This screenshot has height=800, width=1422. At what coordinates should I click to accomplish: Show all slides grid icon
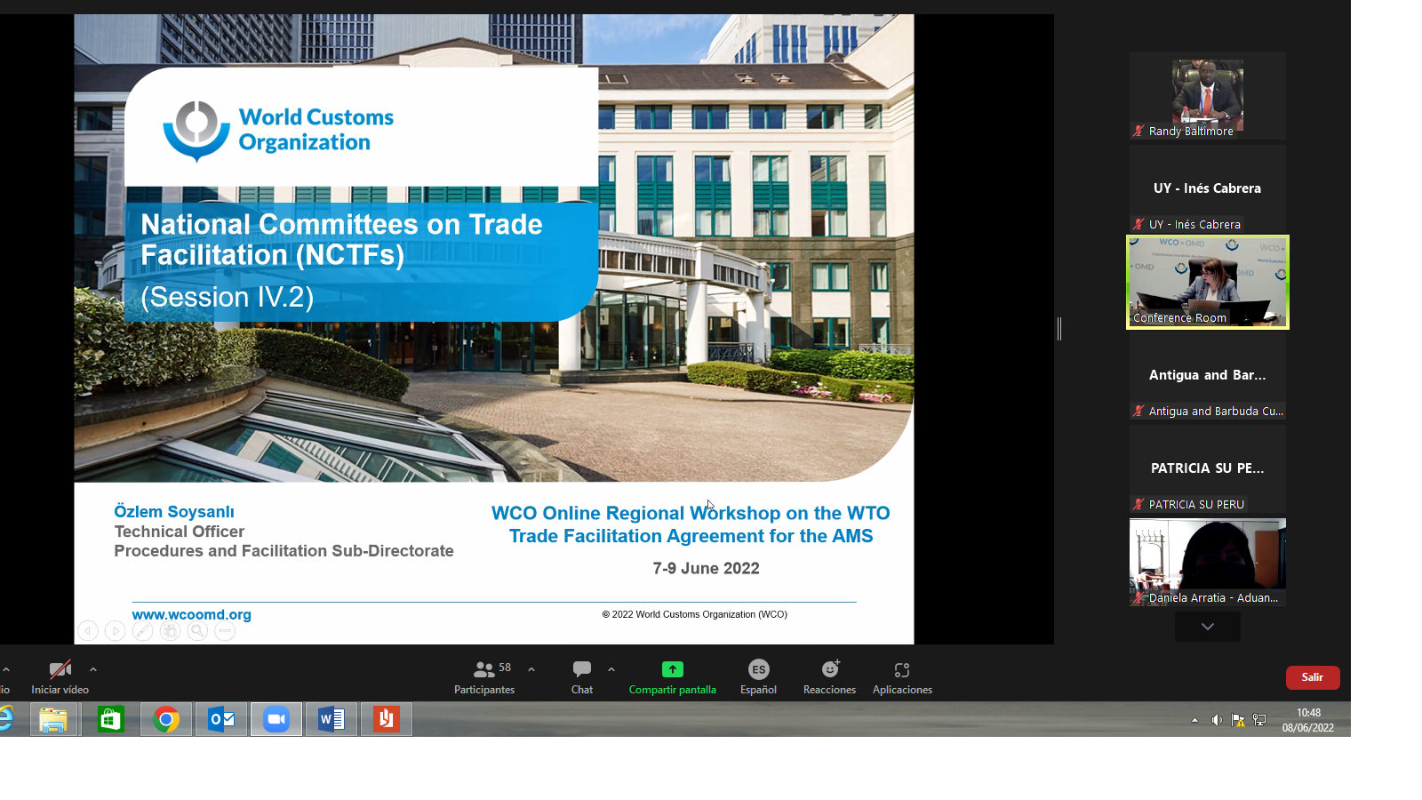coord(171,631)
